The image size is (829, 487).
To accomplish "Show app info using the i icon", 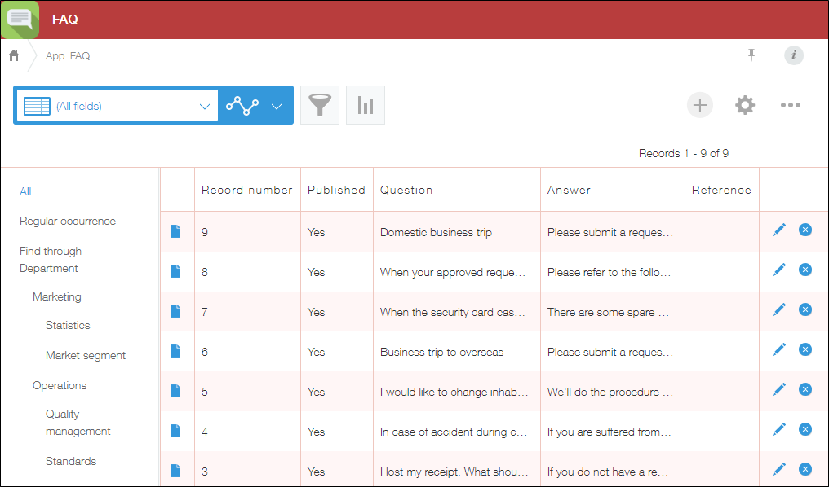I will tap(793, 55).
